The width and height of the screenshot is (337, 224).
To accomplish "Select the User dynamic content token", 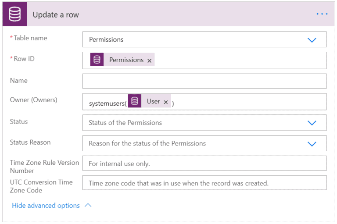I will pos(153,101).
